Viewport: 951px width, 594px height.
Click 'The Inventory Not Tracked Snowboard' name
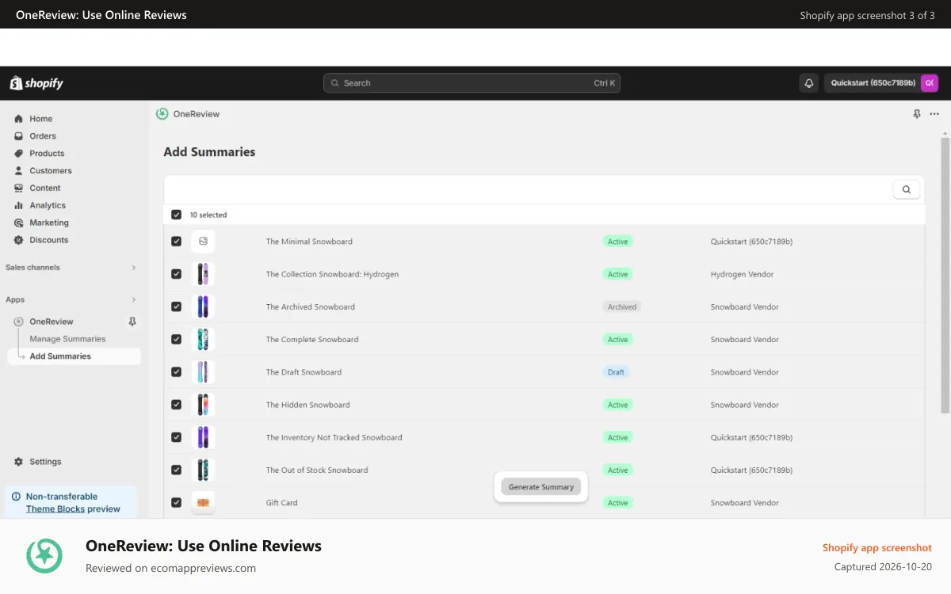point(334,437)
